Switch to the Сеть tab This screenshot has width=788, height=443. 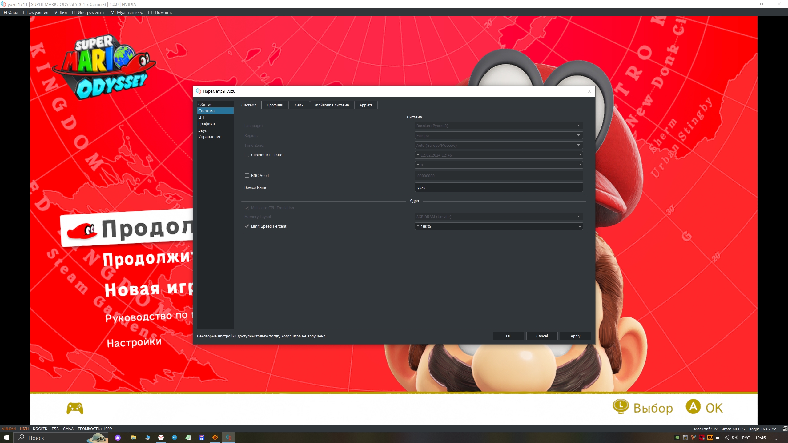coord(299,105)
